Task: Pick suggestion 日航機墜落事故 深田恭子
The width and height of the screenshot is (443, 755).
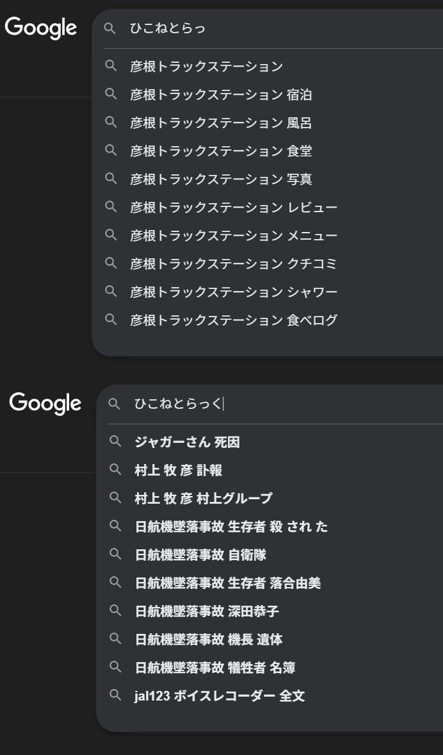Action: 207,611
